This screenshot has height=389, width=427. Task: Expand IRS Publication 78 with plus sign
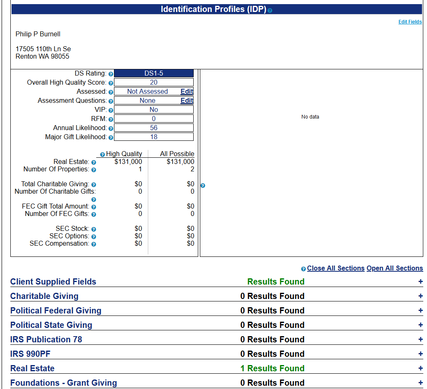420,339
